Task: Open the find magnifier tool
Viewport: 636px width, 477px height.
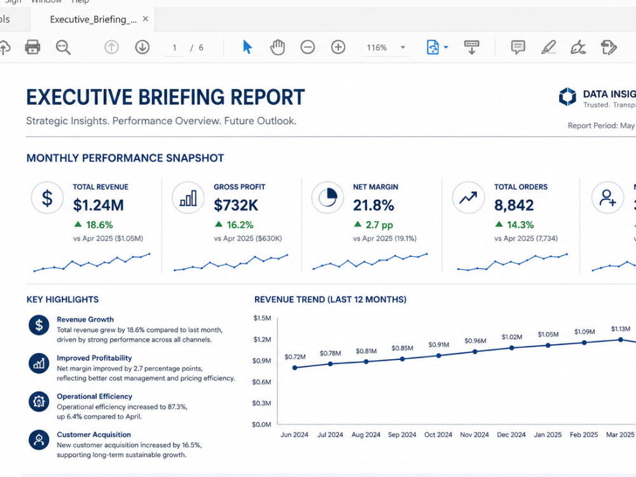Action: tap(63, 48)
